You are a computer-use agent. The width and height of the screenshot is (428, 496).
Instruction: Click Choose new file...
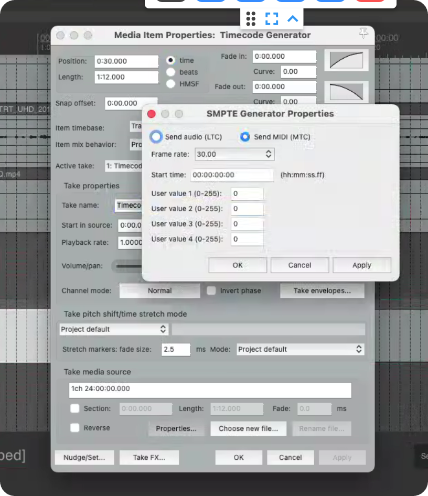(248, 428)
